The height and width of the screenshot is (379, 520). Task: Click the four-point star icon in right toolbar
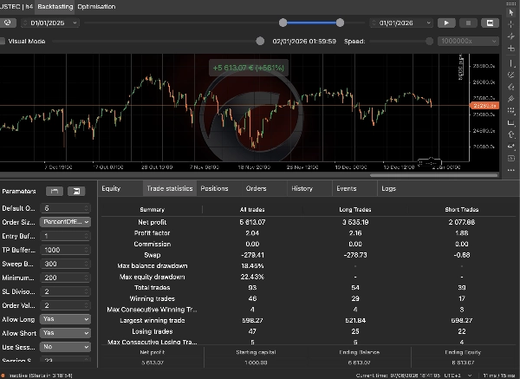coord(511,36)
